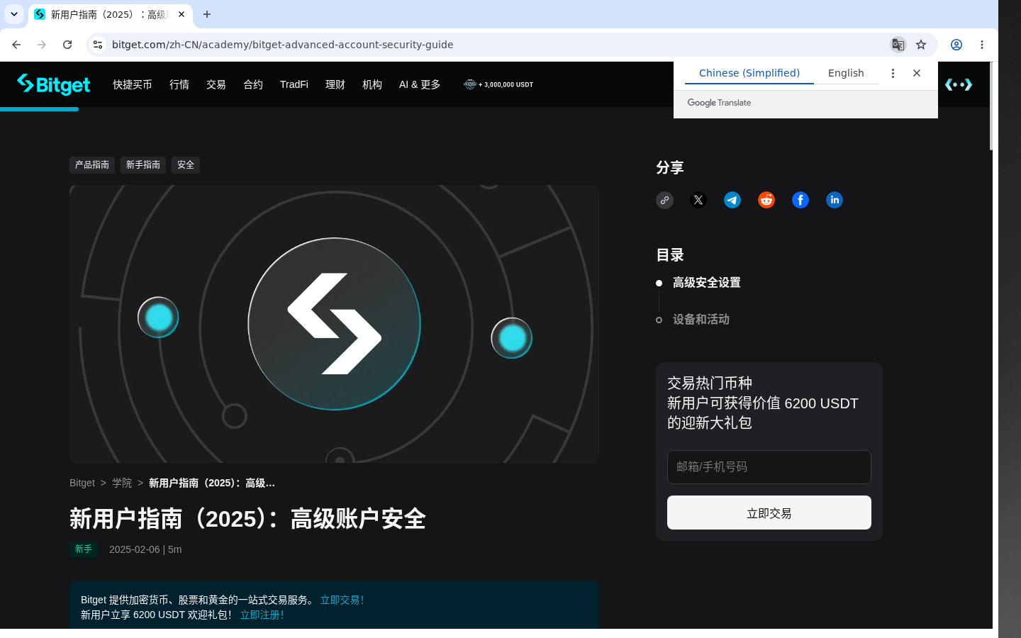Click the 交易热门币种 card heading
1021x638 pixels.
710,384
